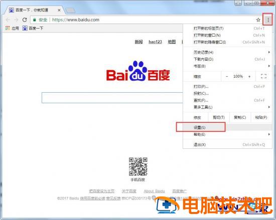The width and height of the screenshot is (276, 220).
Task: Click the 100% zoom level value
Action: 238,77
